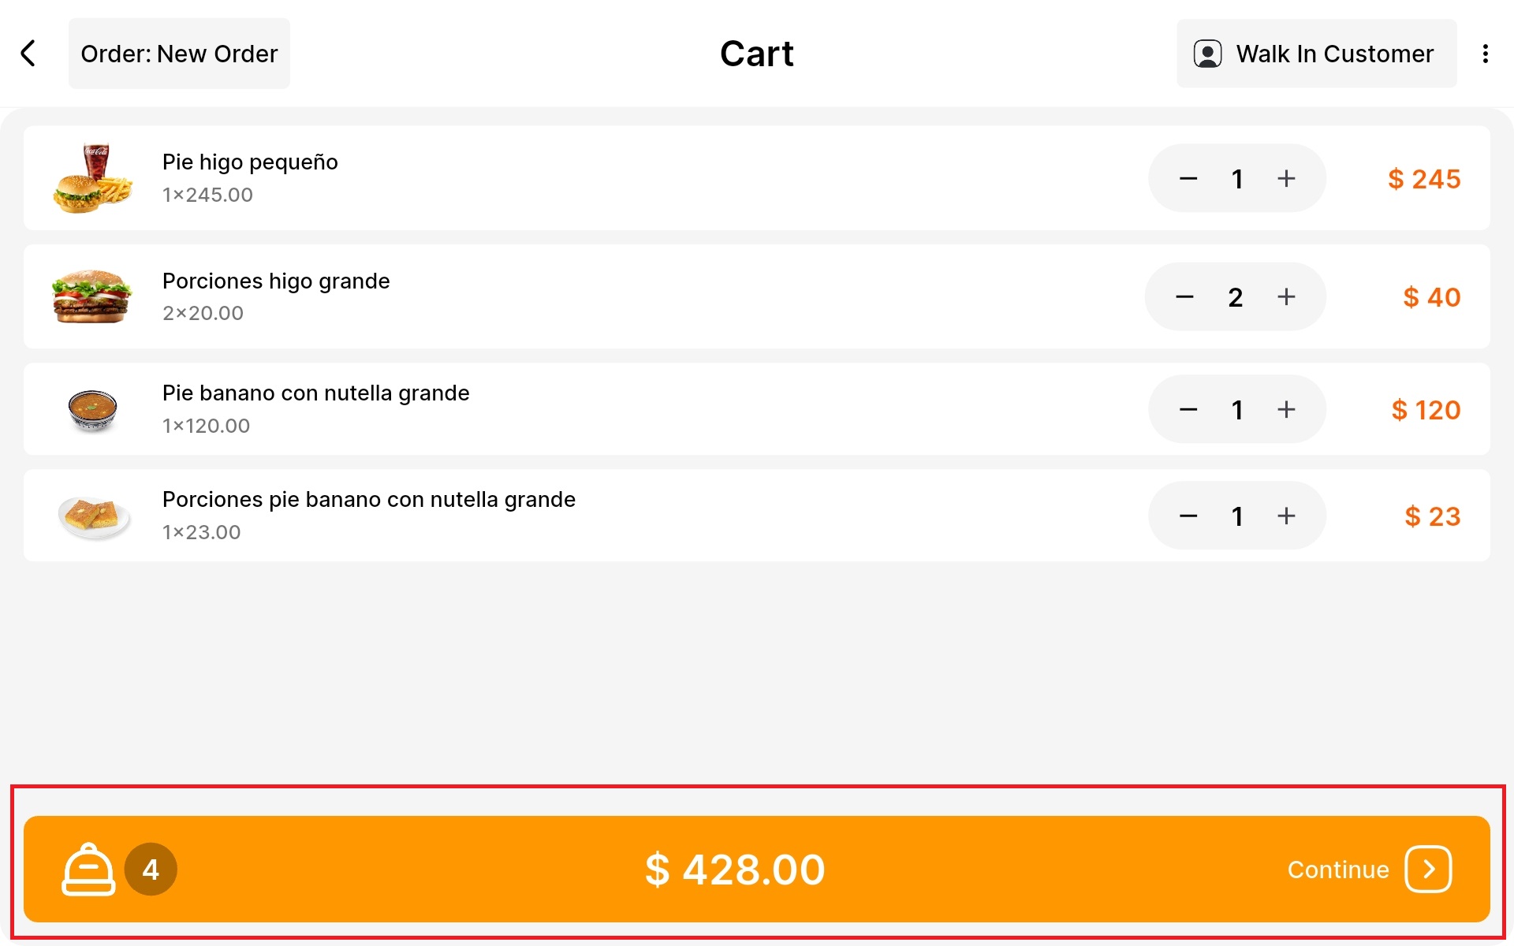
Task: Reduce Porciones higo grande quantity by one
Action: (x=1184, y=297)
